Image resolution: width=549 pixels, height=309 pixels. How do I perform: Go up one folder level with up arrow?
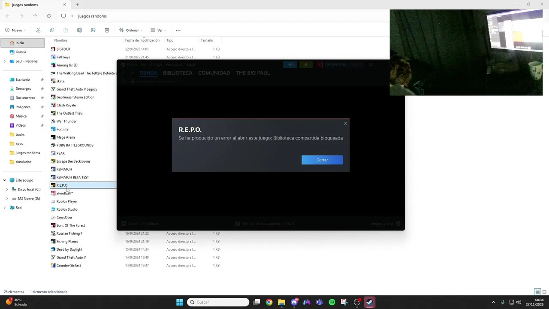(35, 16)
